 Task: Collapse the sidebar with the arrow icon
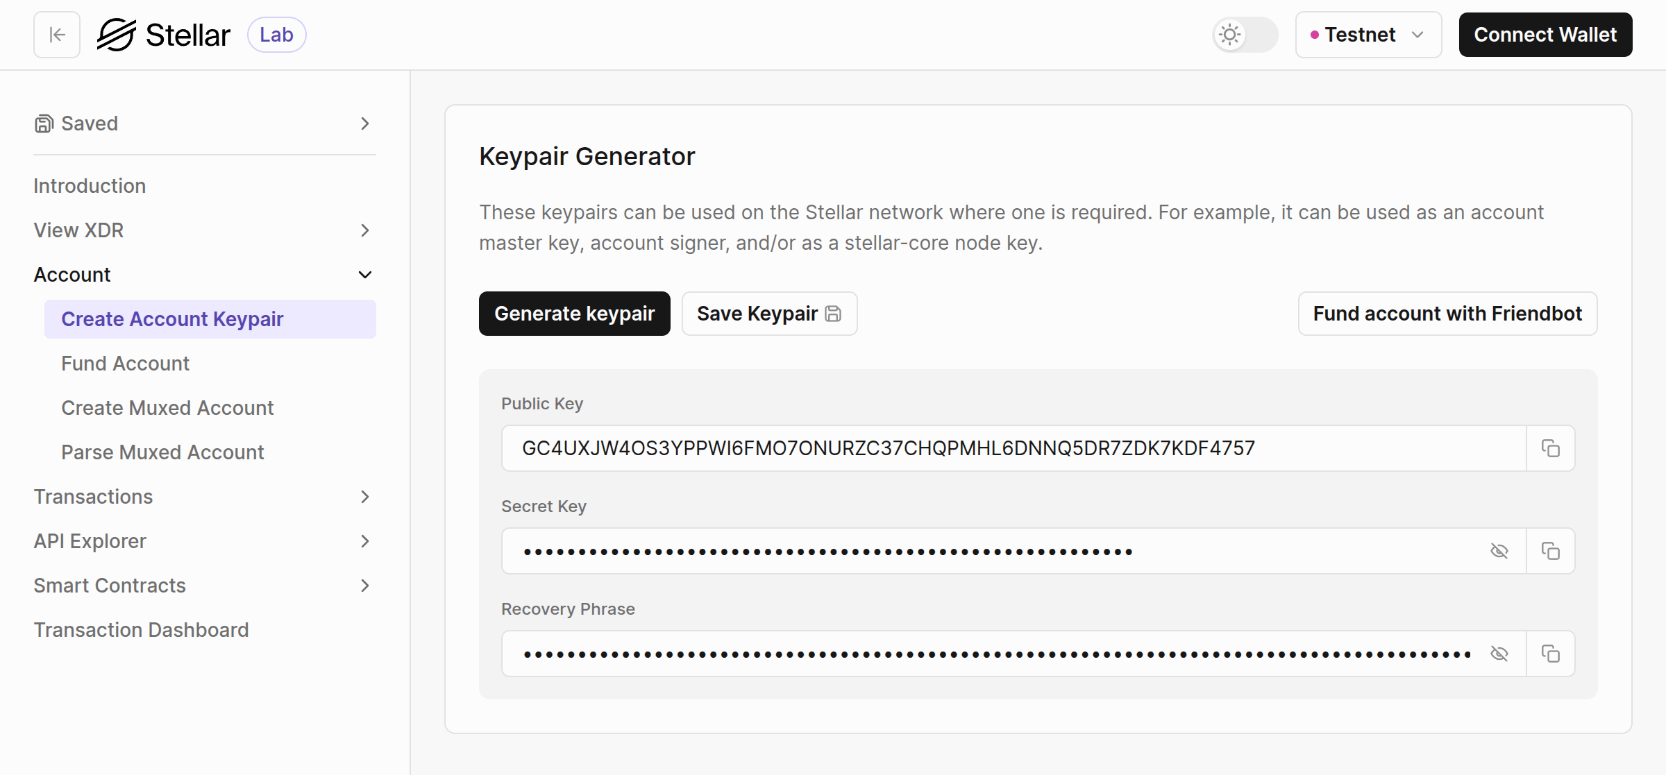(57, 35)
